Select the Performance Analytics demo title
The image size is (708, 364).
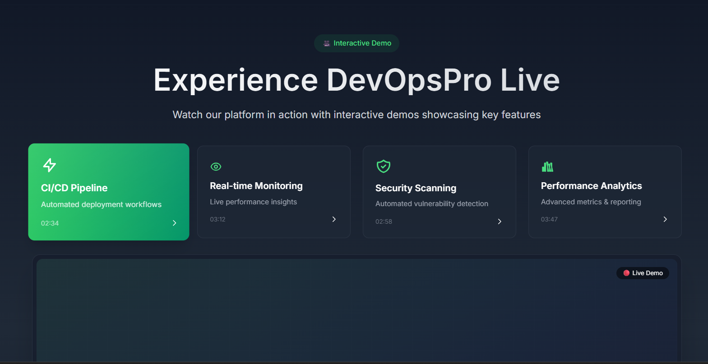coord(591,186)
